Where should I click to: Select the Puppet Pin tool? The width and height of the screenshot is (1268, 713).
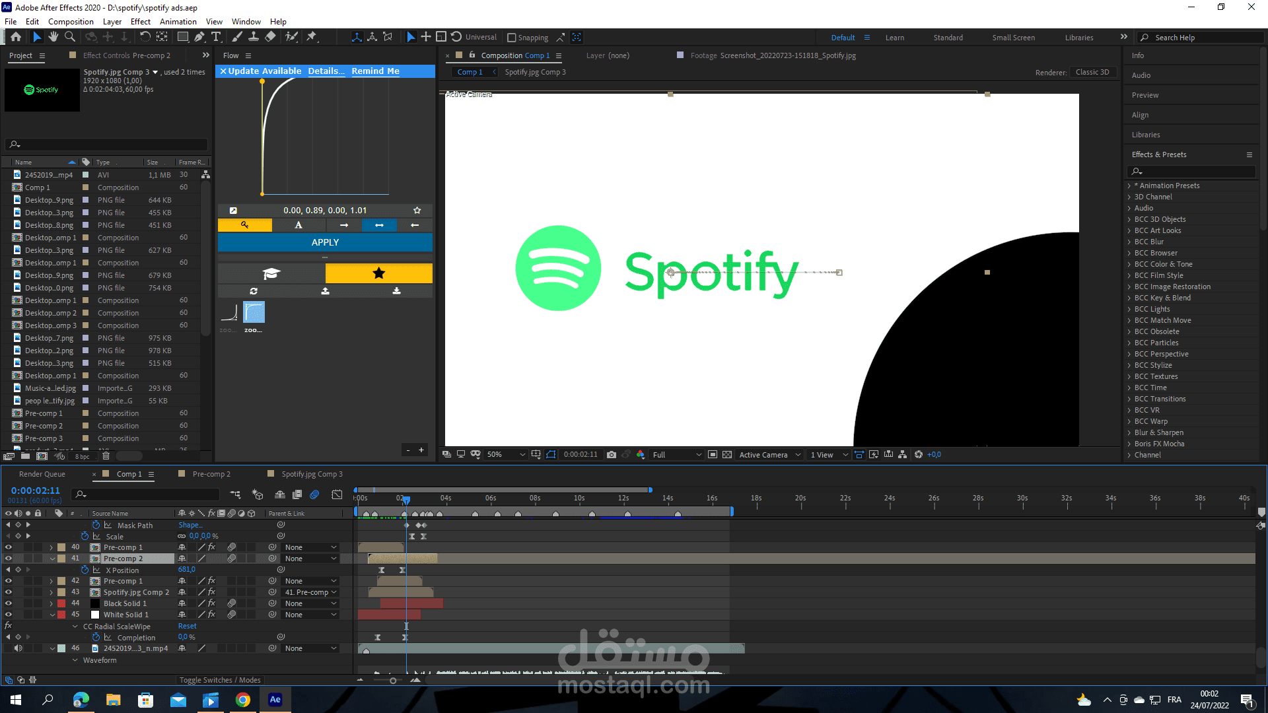coord(312,37)
